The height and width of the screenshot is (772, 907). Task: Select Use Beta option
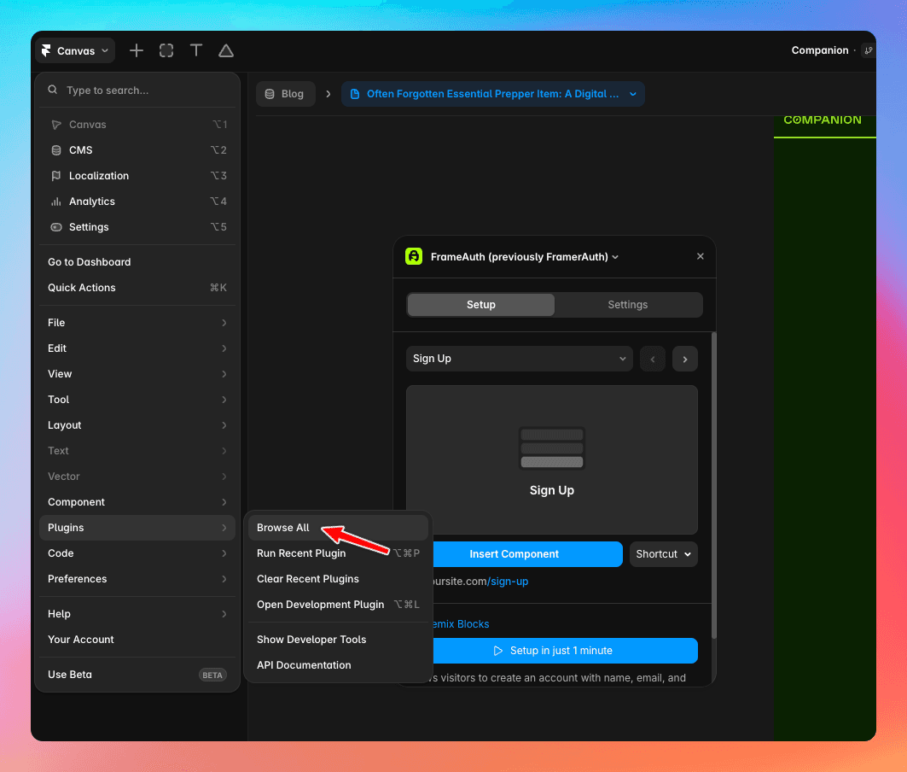pos(137,674)
